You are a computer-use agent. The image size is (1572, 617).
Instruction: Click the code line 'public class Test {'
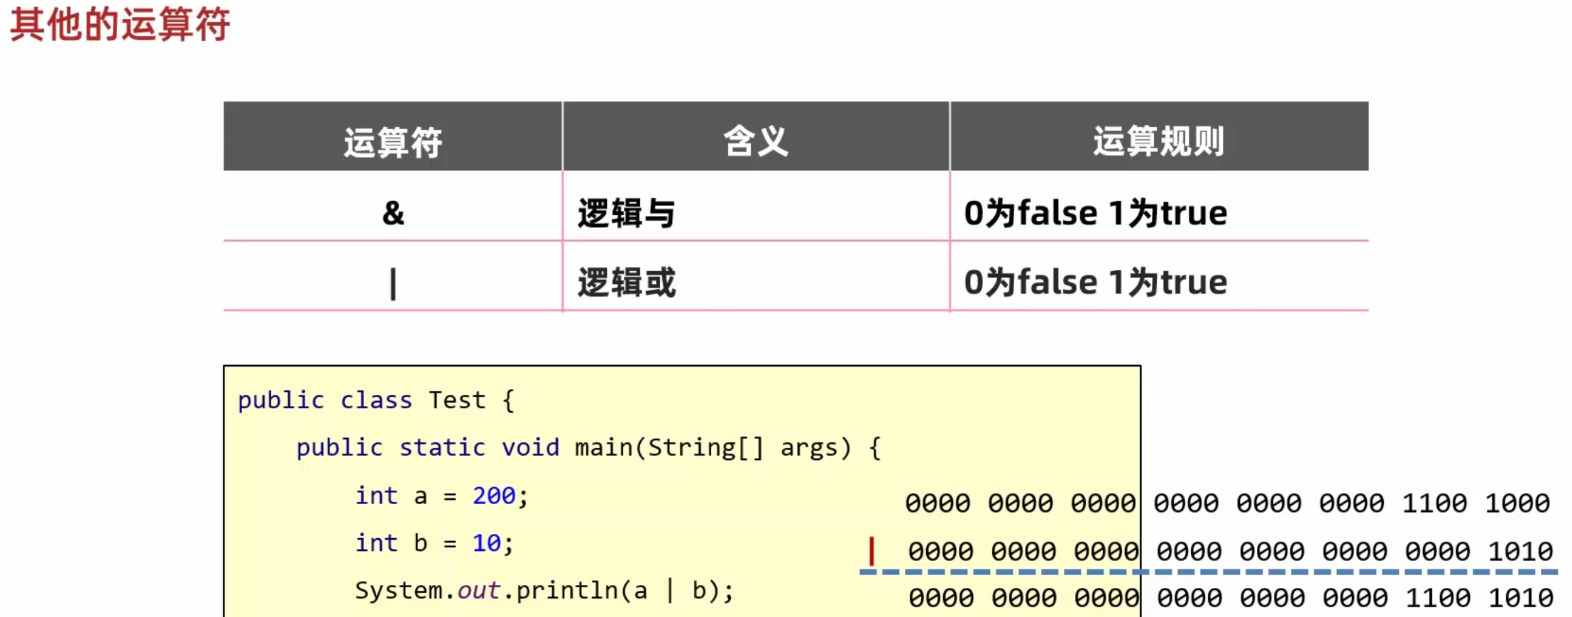tap(375, 400)
